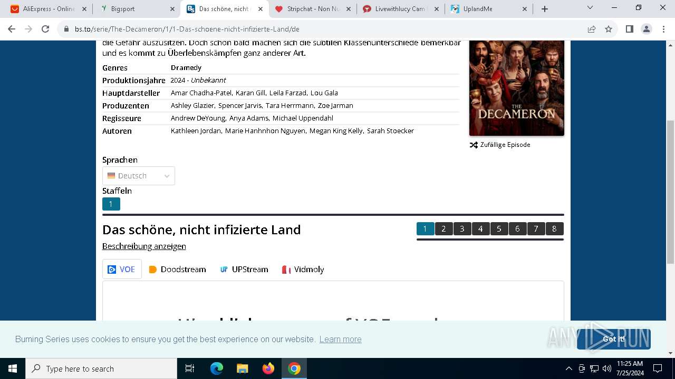Go to episode 6

pos(517,229)
